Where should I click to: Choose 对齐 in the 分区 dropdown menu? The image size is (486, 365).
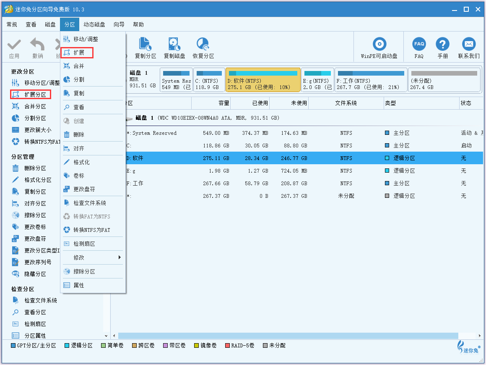(93, 148)
